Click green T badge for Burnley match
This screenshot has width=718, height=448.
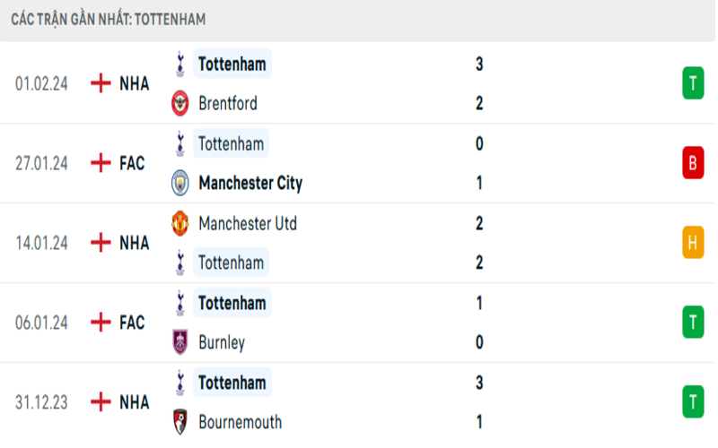coord(692,322)
